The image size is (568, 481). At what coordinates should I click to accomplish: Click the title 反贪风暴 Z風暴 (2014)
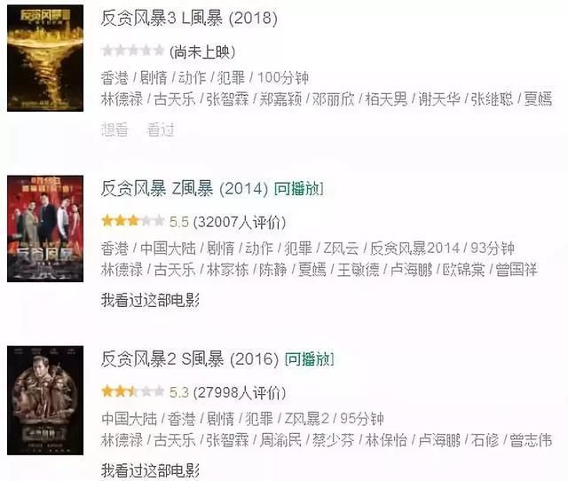(x=185, y=189)
